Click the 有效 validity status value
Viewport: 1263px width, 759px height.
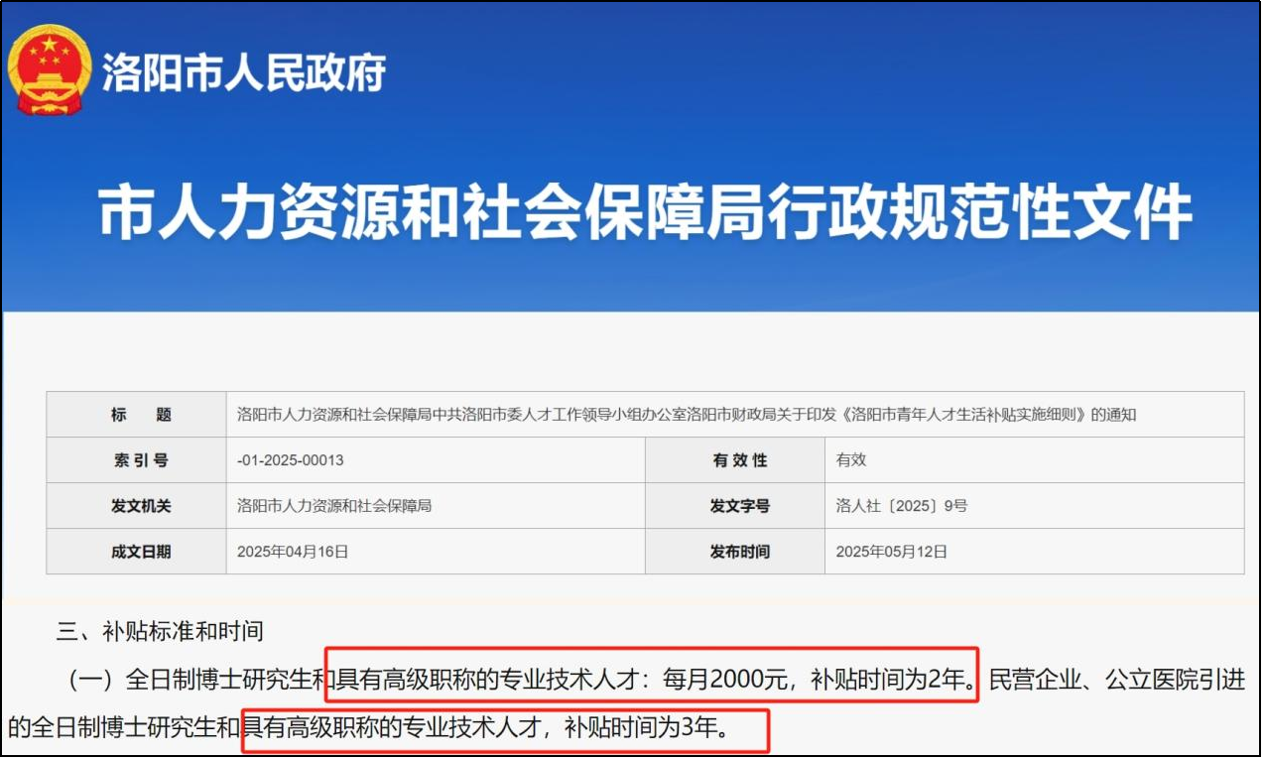click(x=851, y=460)
